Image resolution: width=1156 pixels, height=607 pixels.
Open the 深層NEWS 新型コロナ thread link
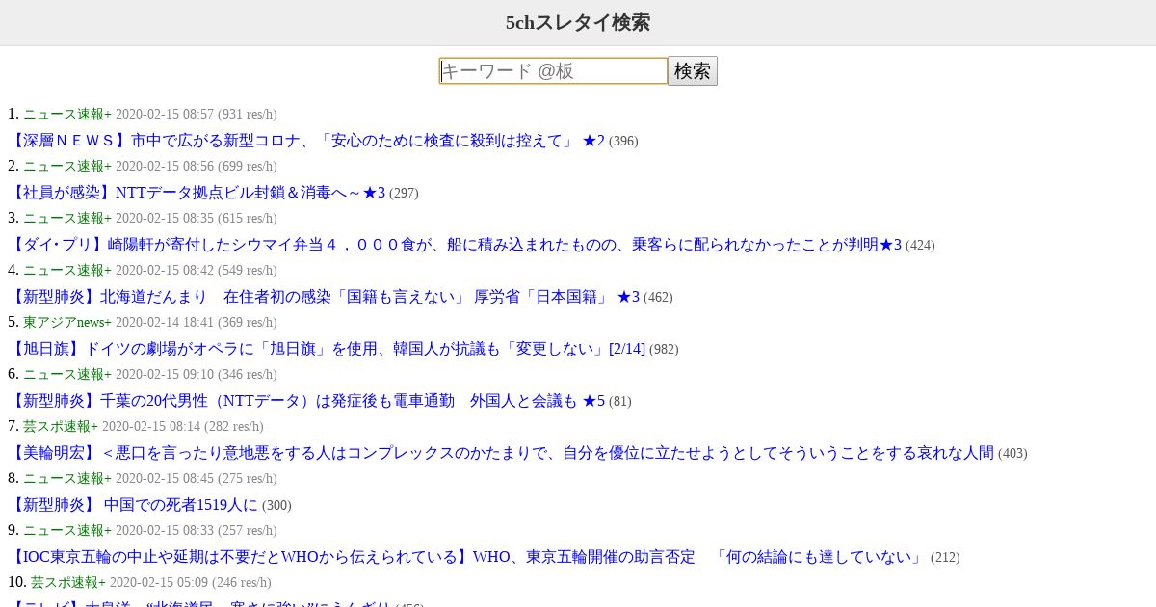point(306,141)
